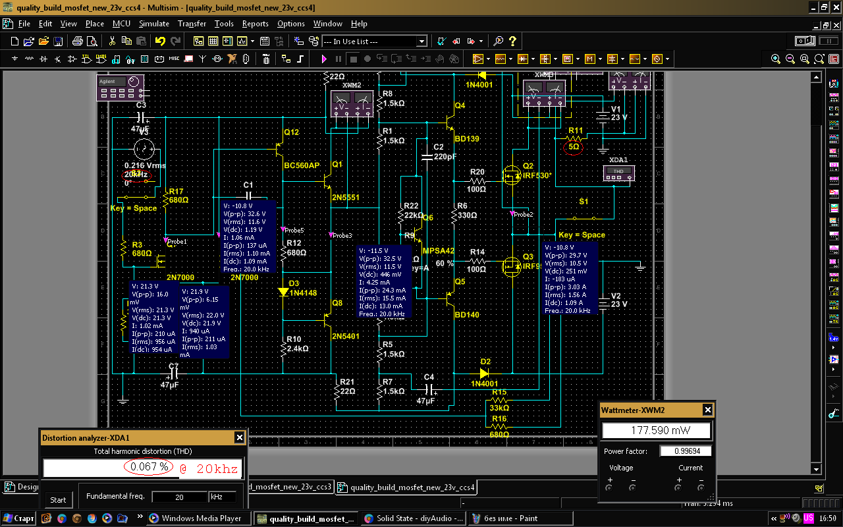Open a design file from disk

coord(29,41)
